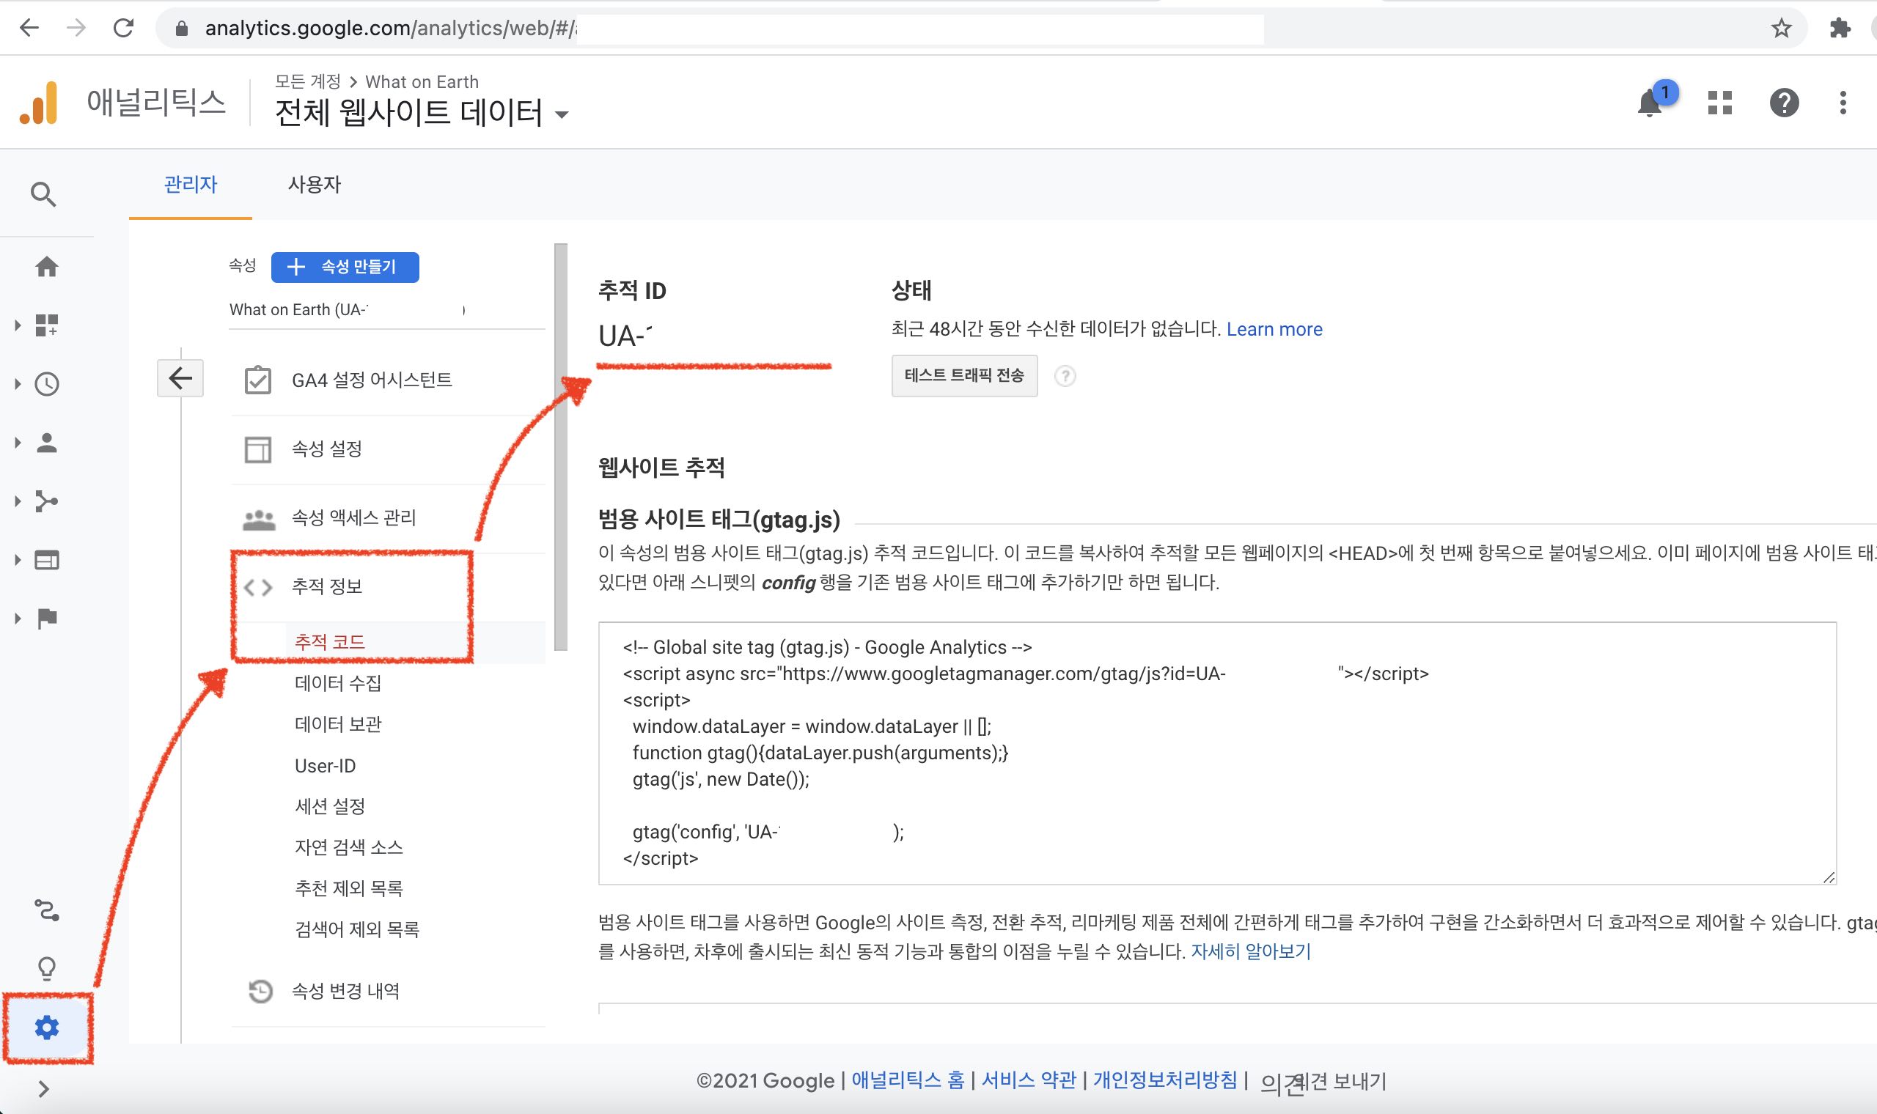Expand the Realtime section arrow
This screenshot has width=1877, height=1114.
coord(18,383)
